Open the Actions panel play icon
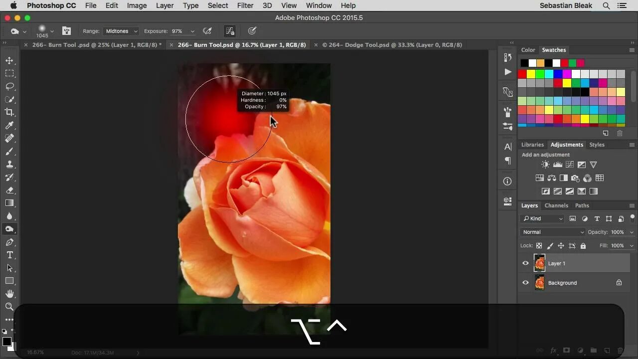 tap(508, 72)
